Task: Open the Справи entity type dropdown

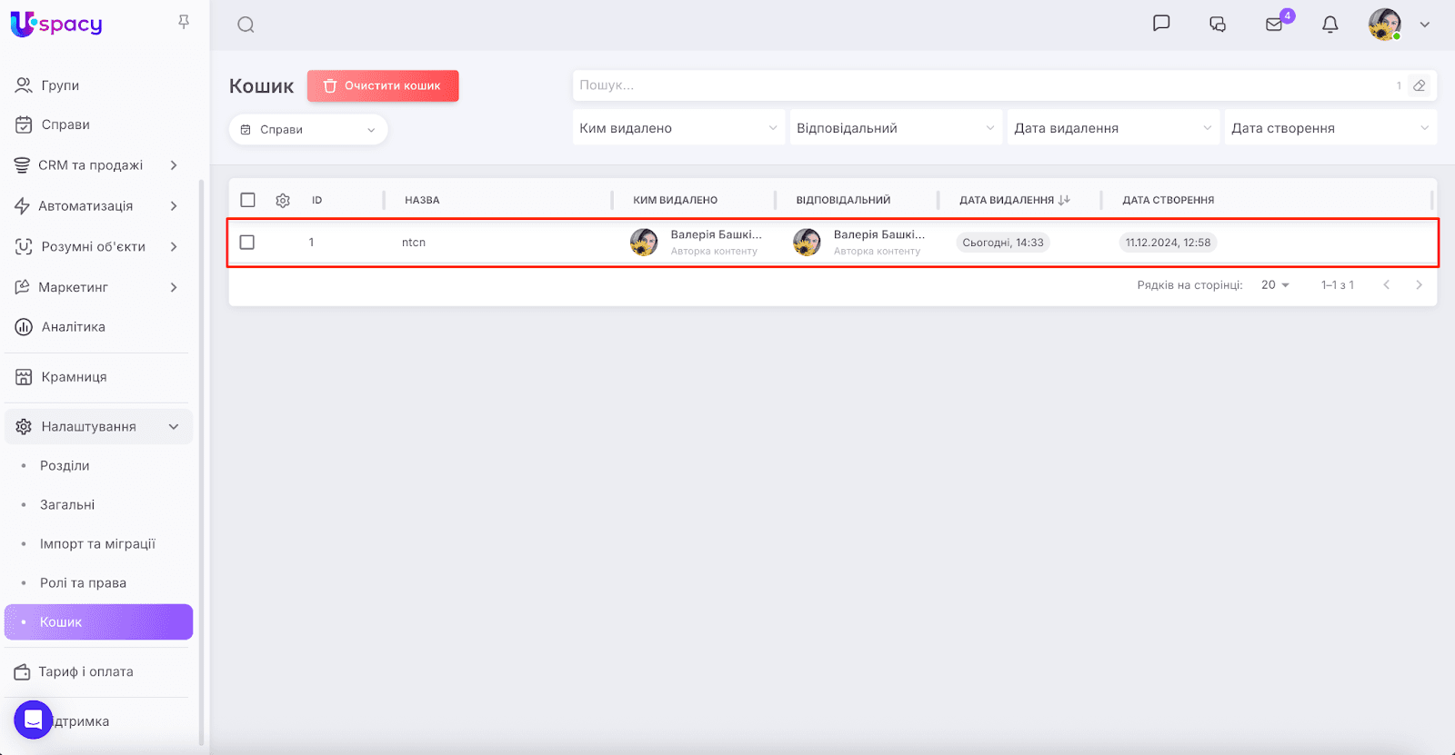Action: pyautogui.click(x=308, y=130)
